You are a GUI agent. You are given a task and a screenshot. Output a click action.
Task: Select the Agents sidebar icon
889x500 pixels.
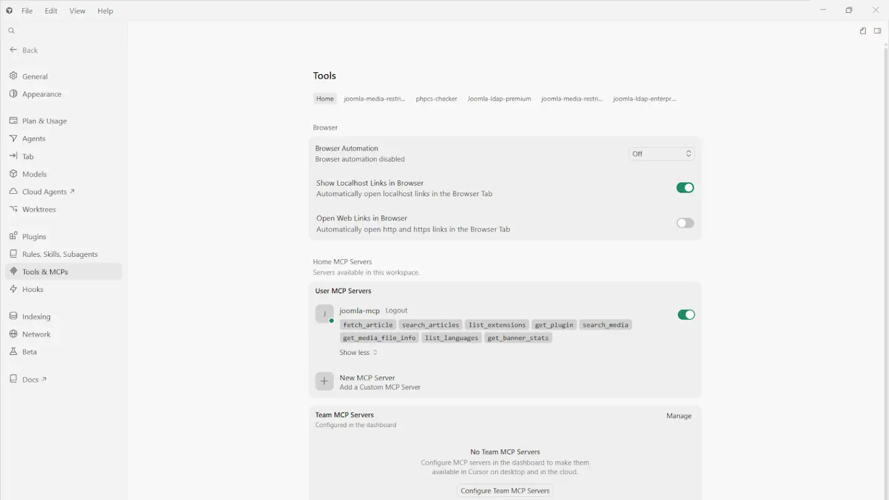pyautogui.click(x=13, y=138)
